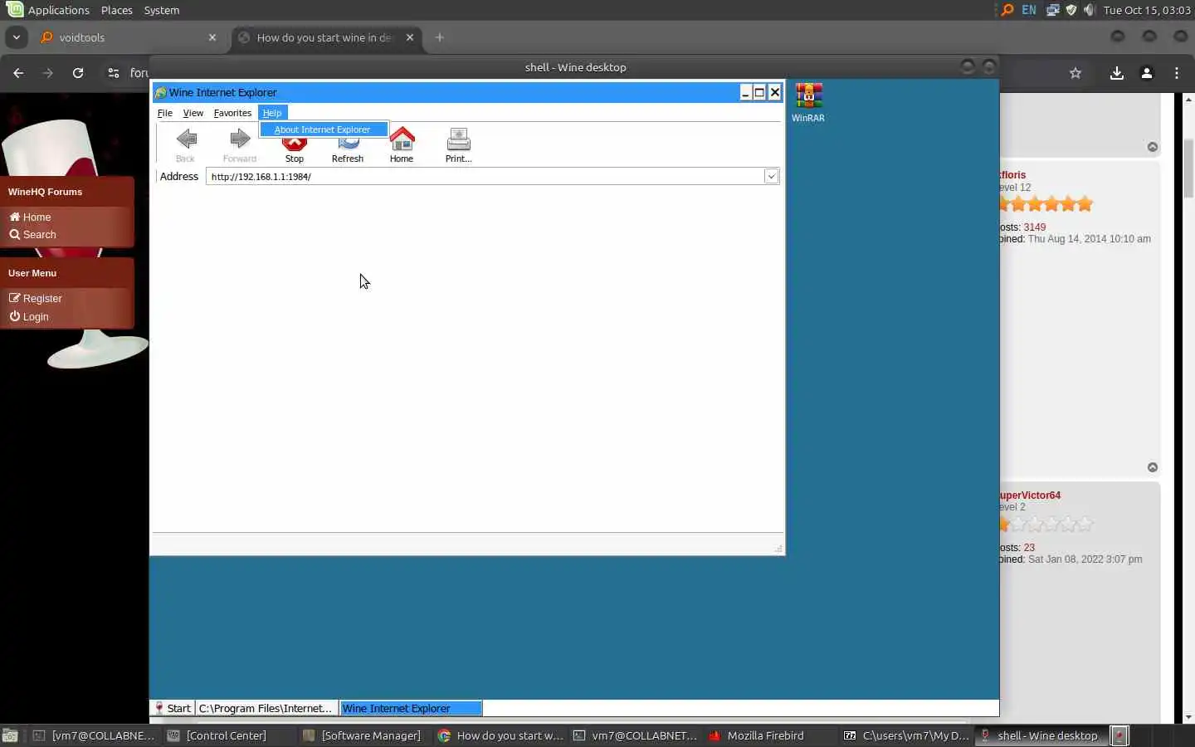1195x747 pixels.
Task: Bookmark this page with the star icon
Action: (1075, 73)
